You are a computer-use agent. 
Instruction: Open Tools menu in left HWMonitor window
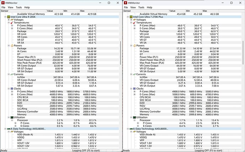pos(19,7)
